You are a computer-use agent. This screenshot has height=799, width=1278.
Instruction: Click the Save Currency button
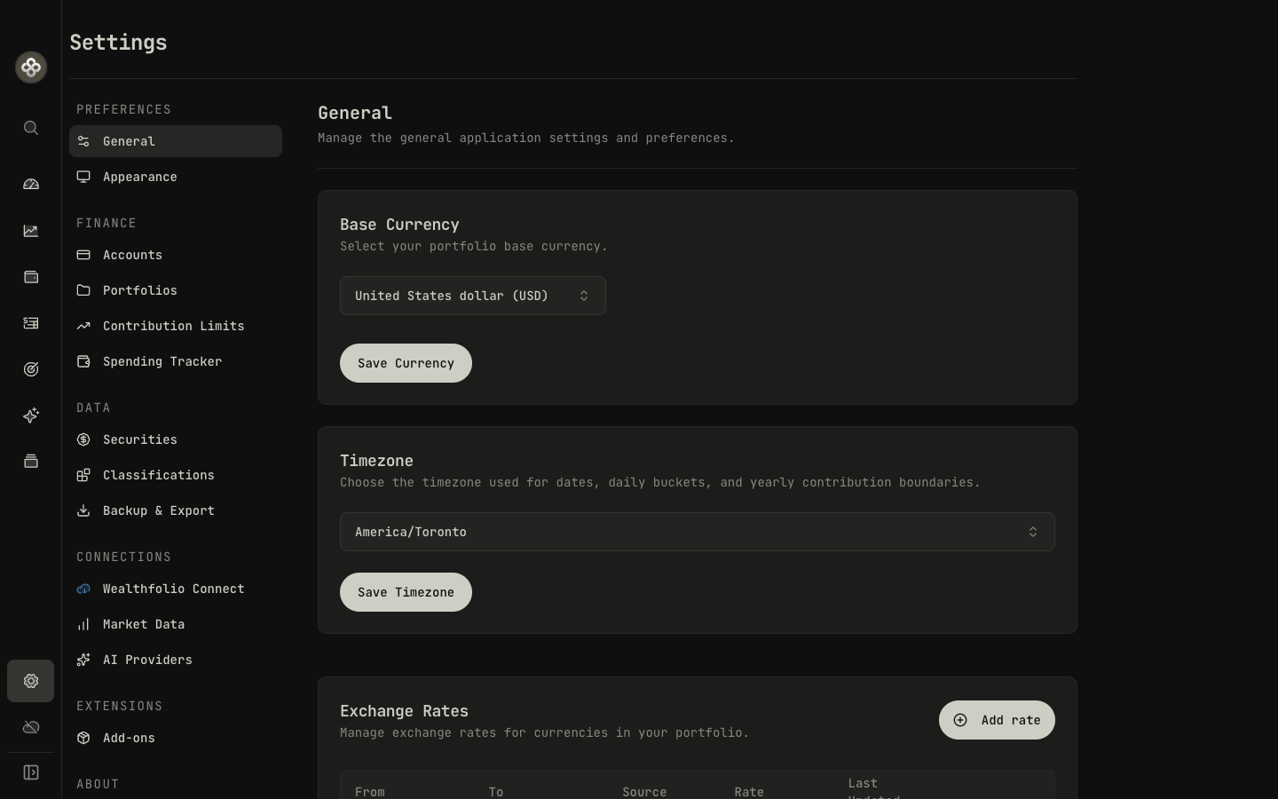pos(406,363)
